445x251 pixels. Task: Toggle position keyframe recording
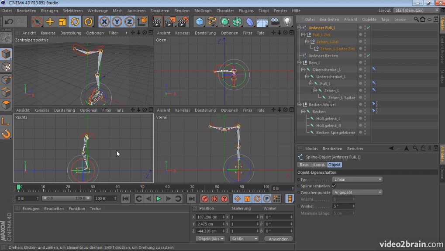click(238, 199)
